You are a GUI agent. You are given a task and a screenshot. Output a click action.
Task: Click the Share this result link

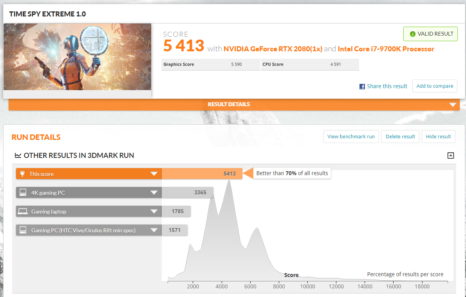click(x=387, y=86)
